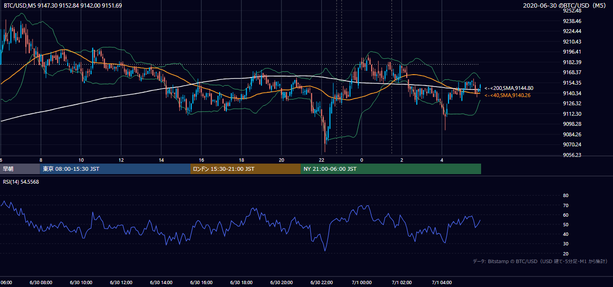Select the 東京 08:00-15:30 JST session bar
613x287 pixels.
(115, 169)
